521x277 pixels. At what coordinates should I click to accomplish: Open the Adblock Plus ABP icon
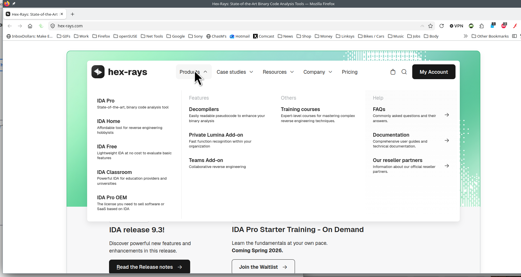pyautogui.click(x=504, y=26)
